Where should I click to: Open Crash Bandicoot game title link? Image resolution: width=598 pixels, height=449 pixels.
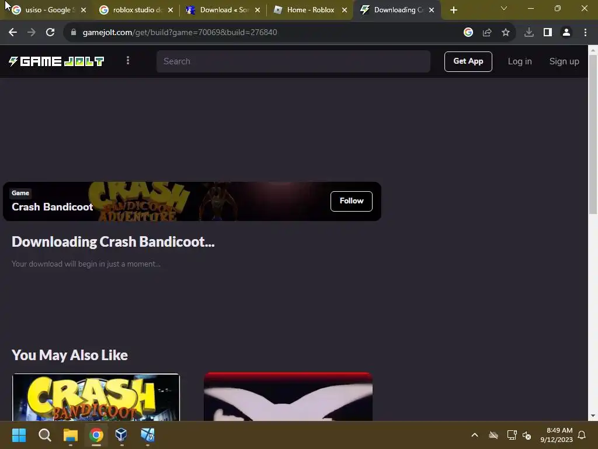click(x=52, y=207)
